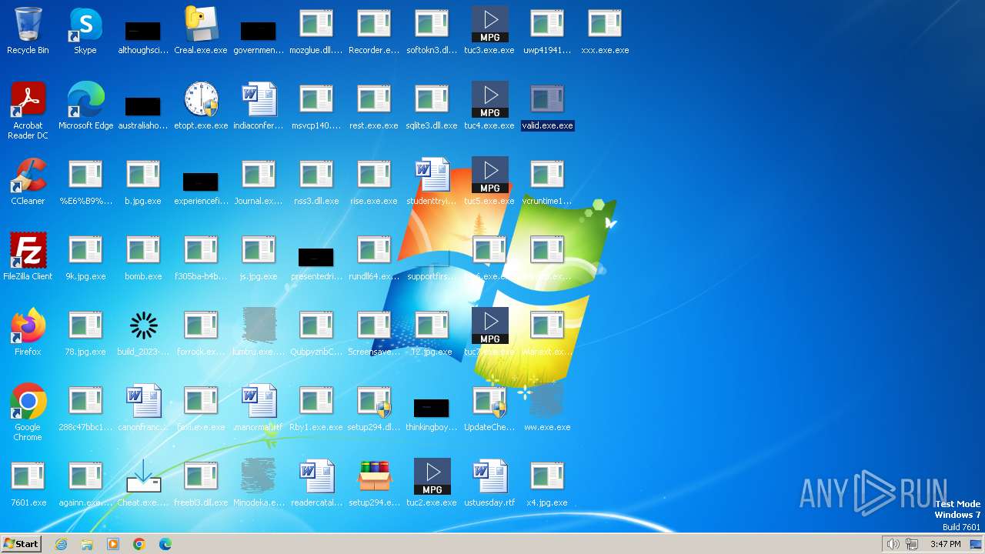985x554 pixels.
Task: Open the Recycle Bin icon
Action: tap(28, 24)
